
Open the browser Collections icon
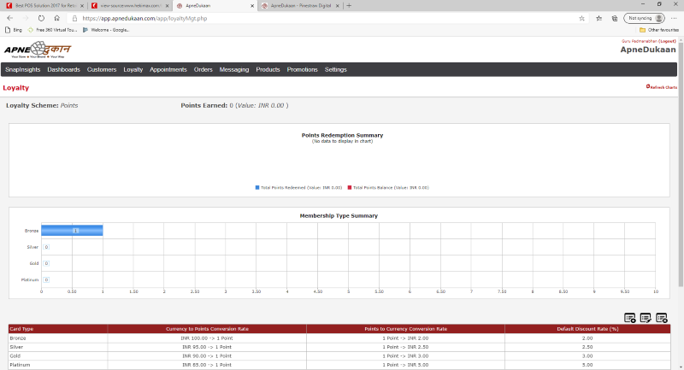tap(614, 17)
